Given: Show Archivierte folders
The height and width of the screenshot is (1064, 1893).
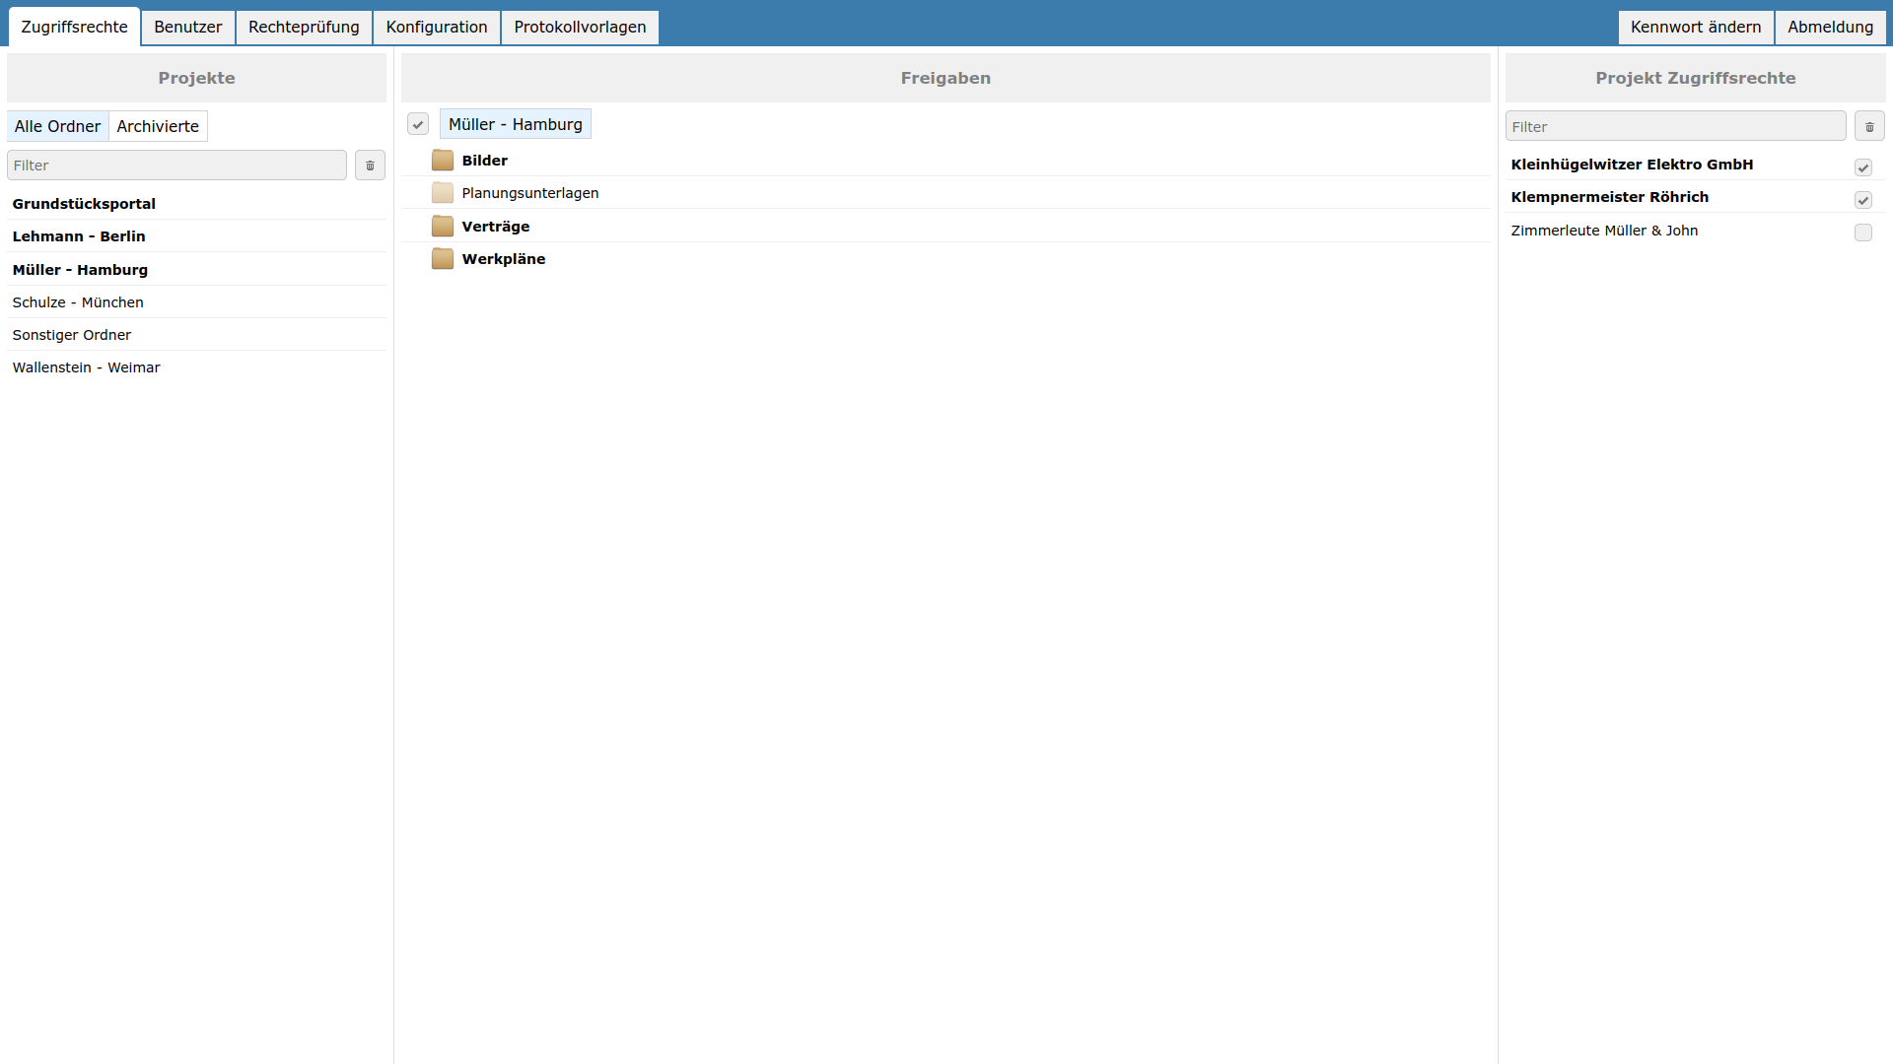Looking at the screenshot, I should tap(158, 126).
